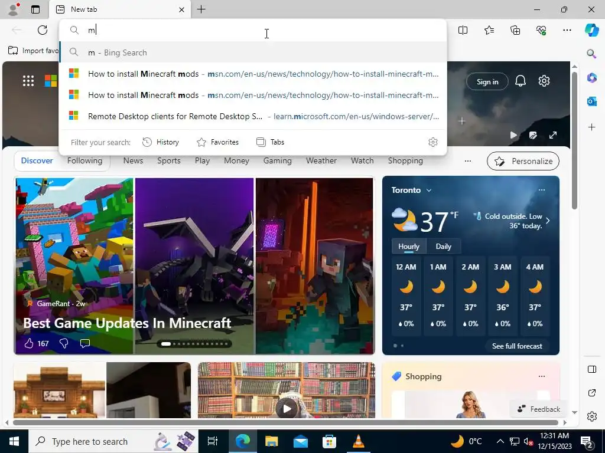This screenshot has width=605, height=453.
Task: Open the Copilot icon
Action: [x=591, y=30]
